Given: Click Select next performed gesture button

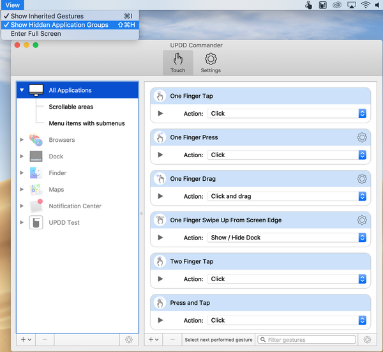Looking at the screenshot, I should 218,340.
